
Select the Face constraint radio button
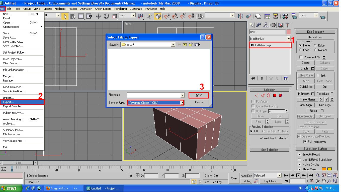(300, 50)
